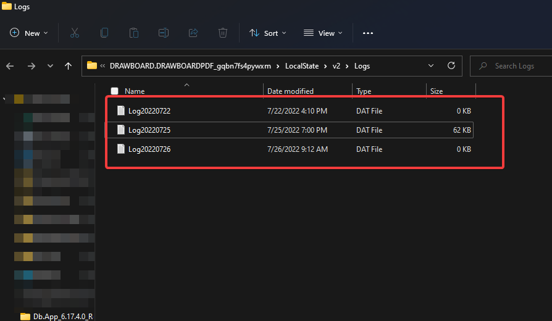The image size is (552, 321).
Task: Collapse the top navigation tree node
Action: coord(4,99)
